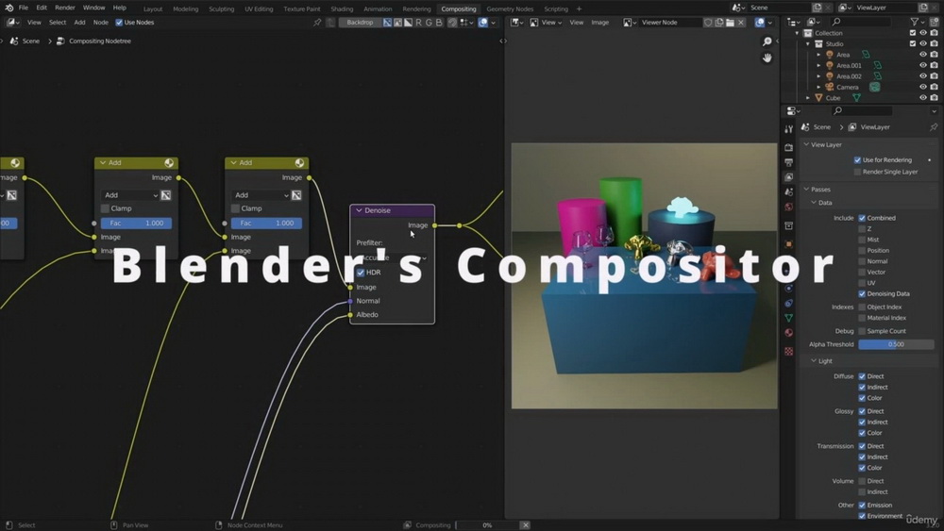
Task: Toggle Use for Rendering checkbox
Action: click(x=857, y=160)
